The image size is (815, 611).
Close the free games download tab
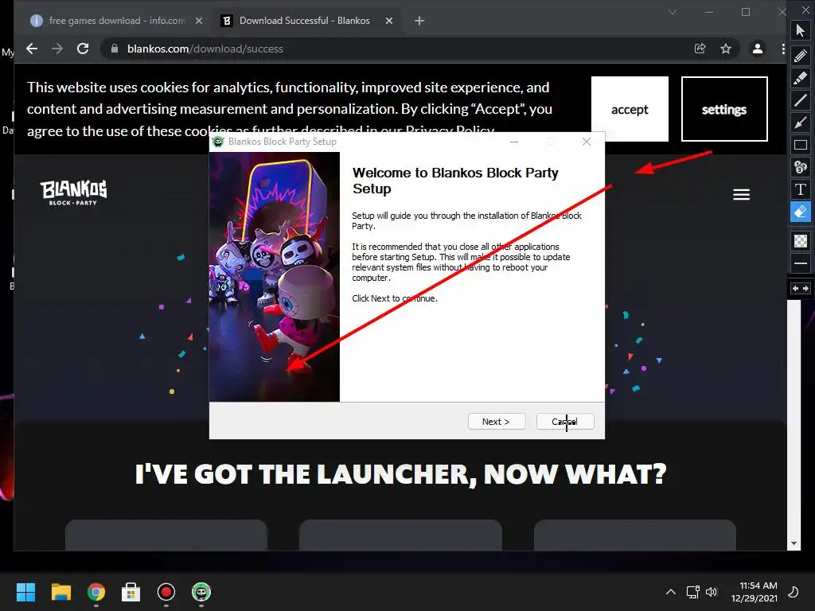tap(198, 21)
